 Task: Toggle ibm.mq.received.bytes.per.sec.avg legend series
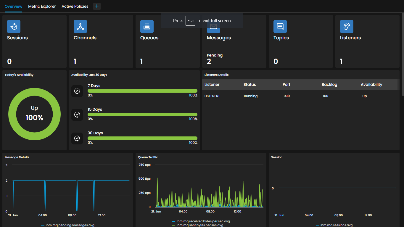tap(201, 221)
